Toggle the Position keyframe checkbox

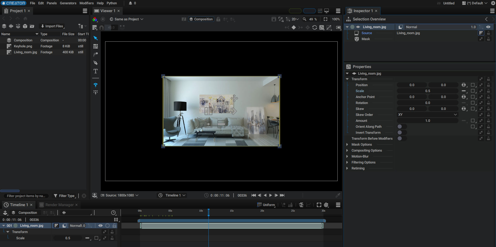[473, 85]
